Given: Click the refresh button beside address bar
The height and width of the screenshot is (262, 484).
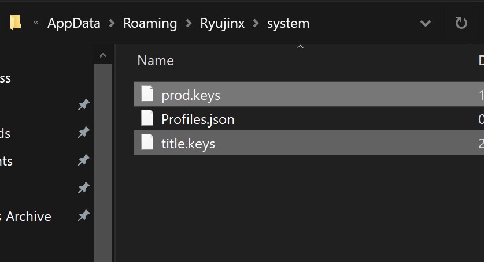Looking at the screenshot, I should pos(461,23).
